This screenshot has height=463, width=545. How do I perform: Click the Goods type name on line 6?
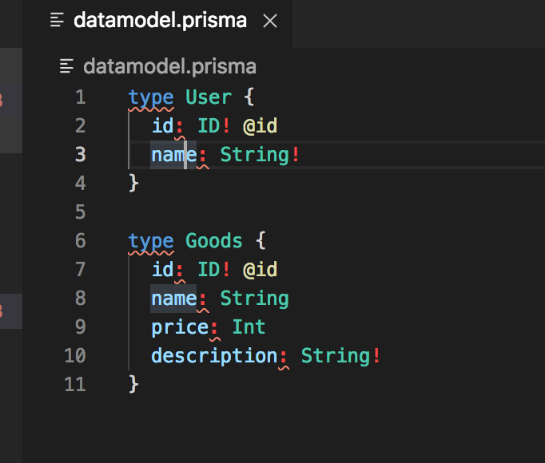[214, 241]
